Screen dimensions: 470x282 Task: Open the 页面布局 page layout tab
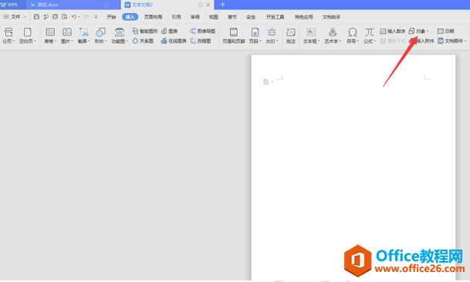153,17
